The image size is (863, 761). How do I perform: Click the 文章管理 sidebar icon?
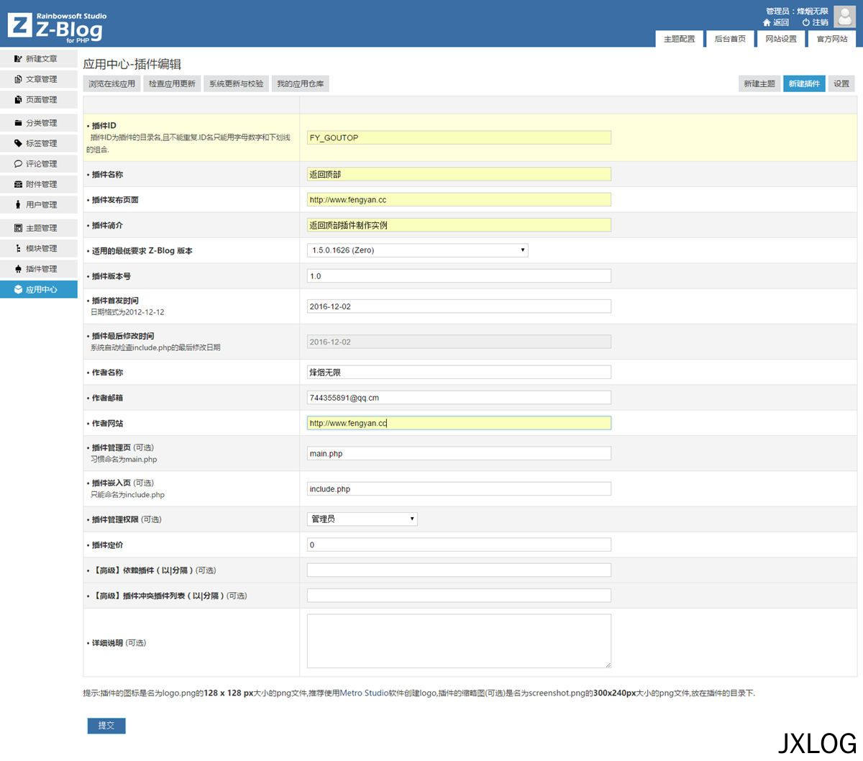[x=18, y=79]
